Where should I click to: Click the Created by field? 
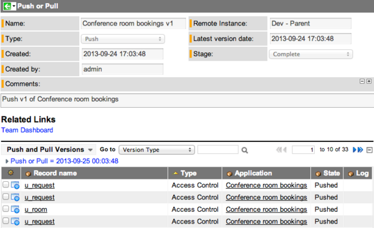tap(122, 69)
